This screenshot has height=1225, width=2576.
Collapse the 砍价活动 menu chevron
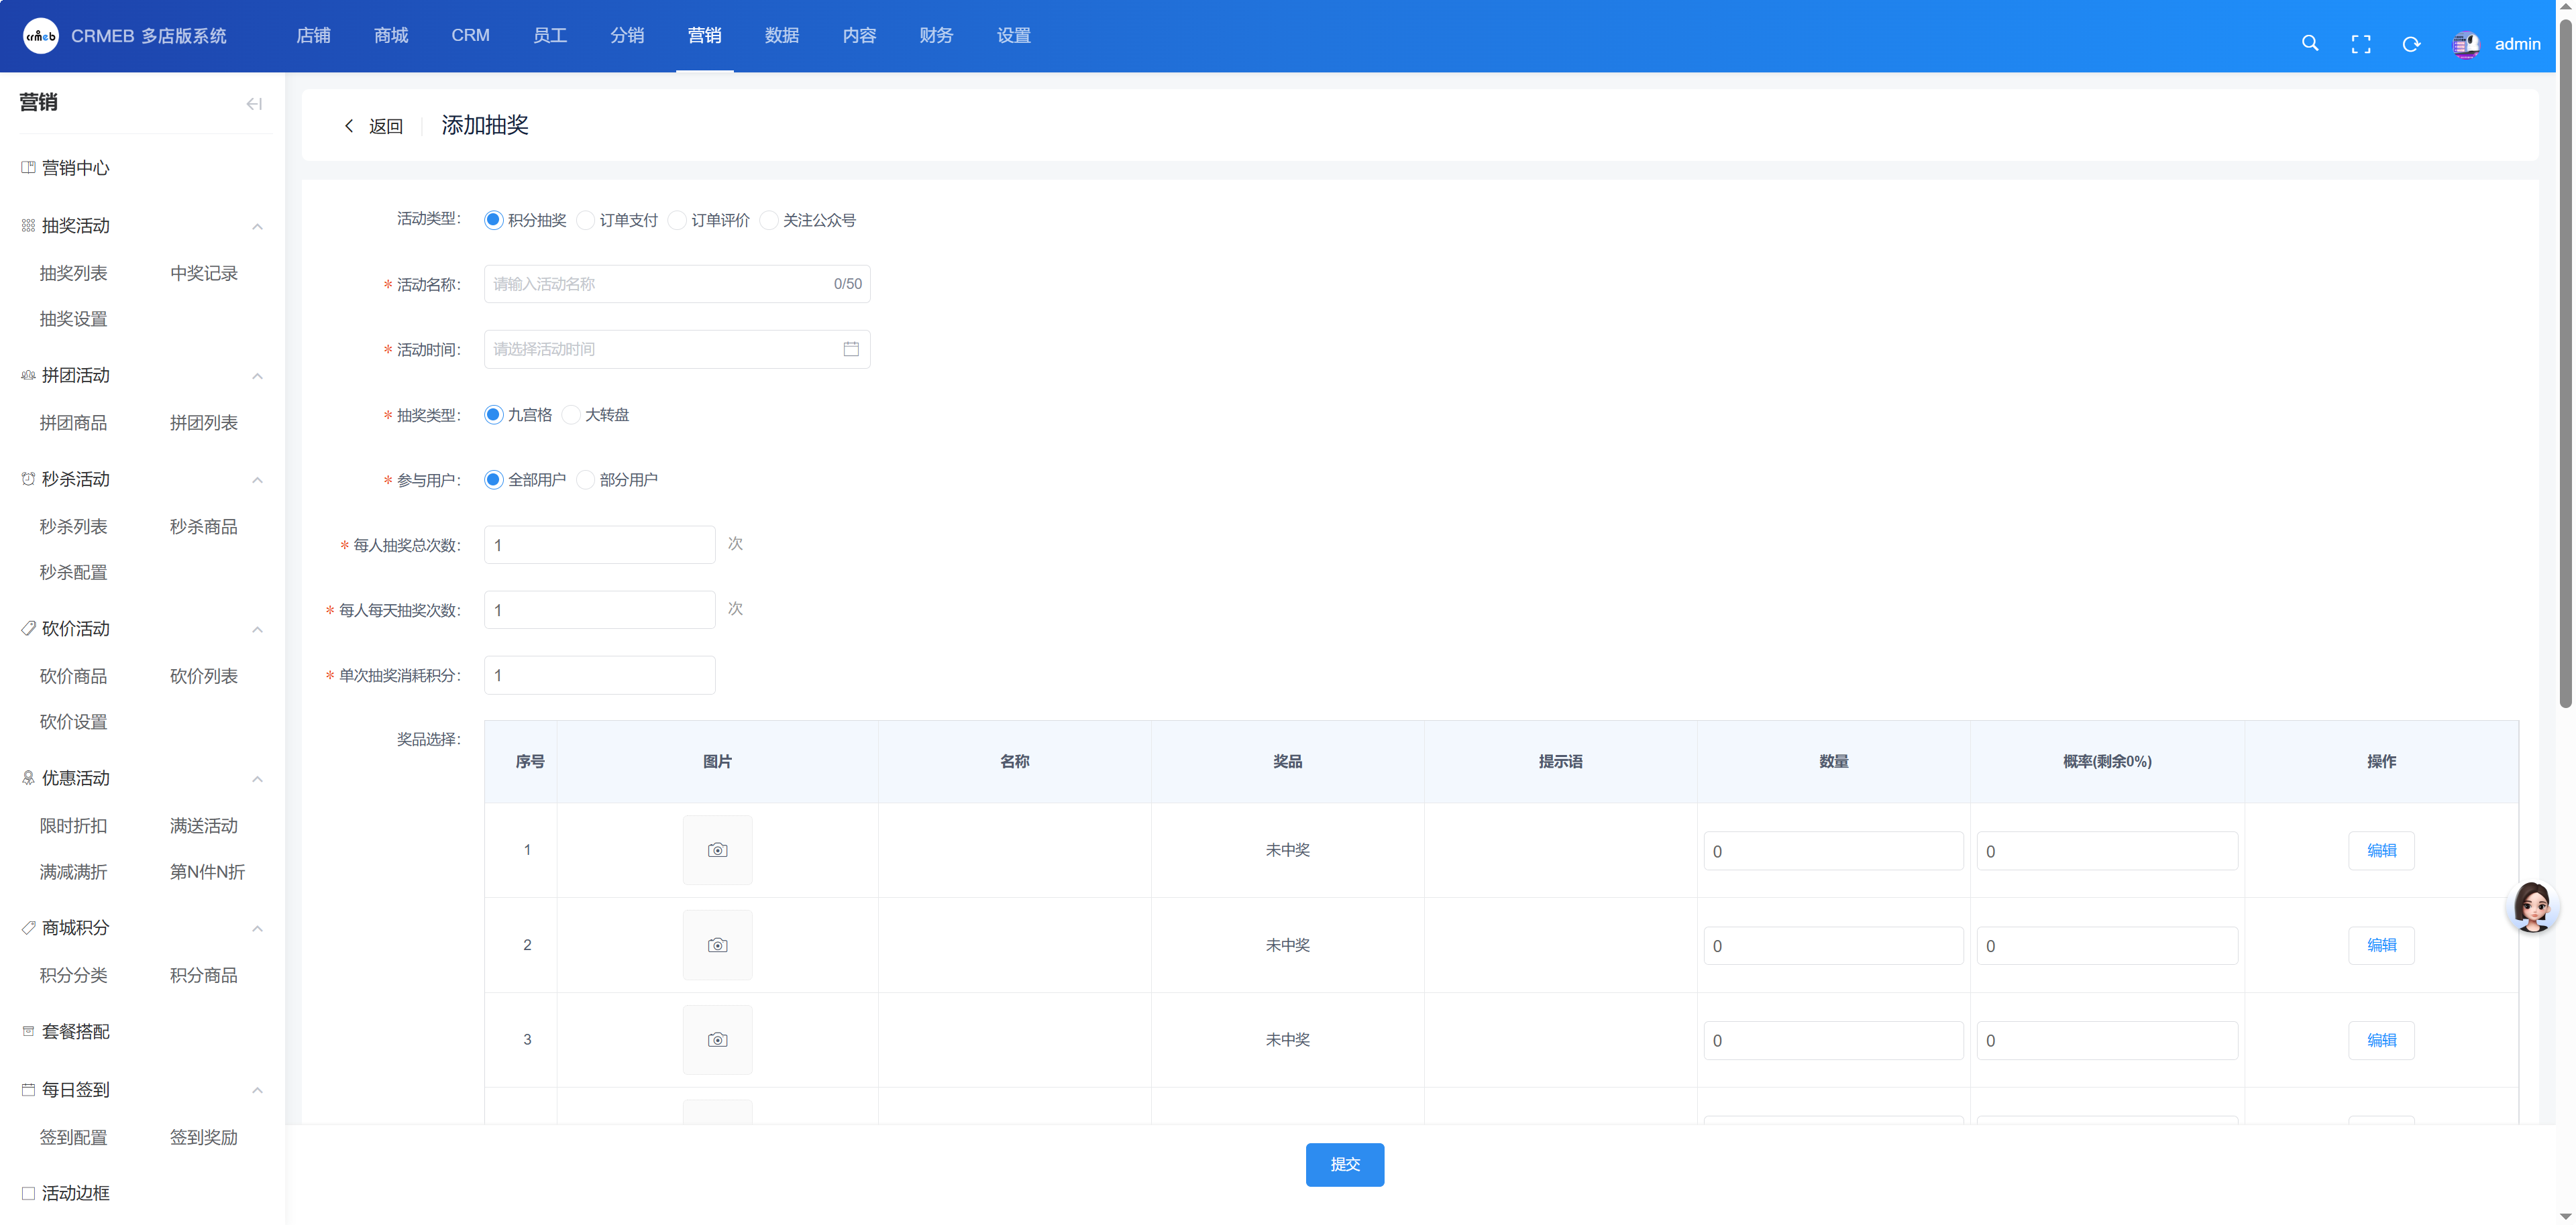point(258,630)
